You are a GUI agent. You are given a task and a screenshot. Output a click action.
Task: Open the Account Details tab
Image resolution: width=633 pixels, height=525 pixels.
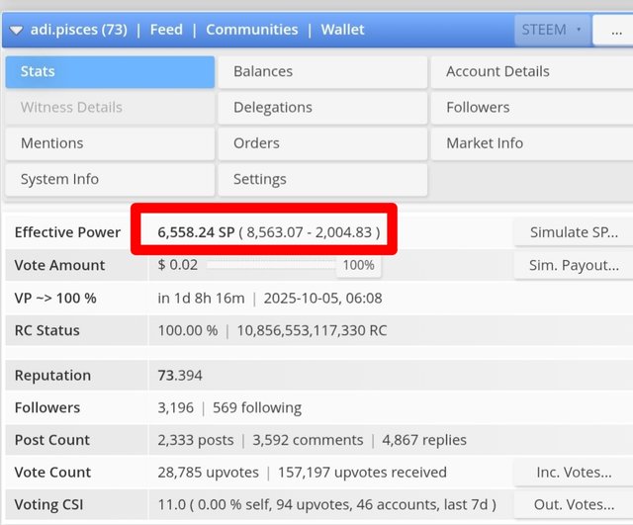click(x=532, y=72)
